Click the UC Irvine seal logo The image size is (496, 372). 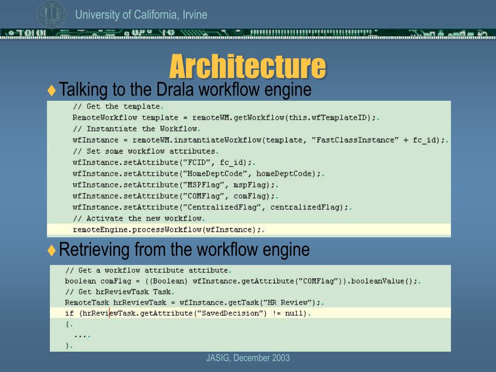click(51, 14)
